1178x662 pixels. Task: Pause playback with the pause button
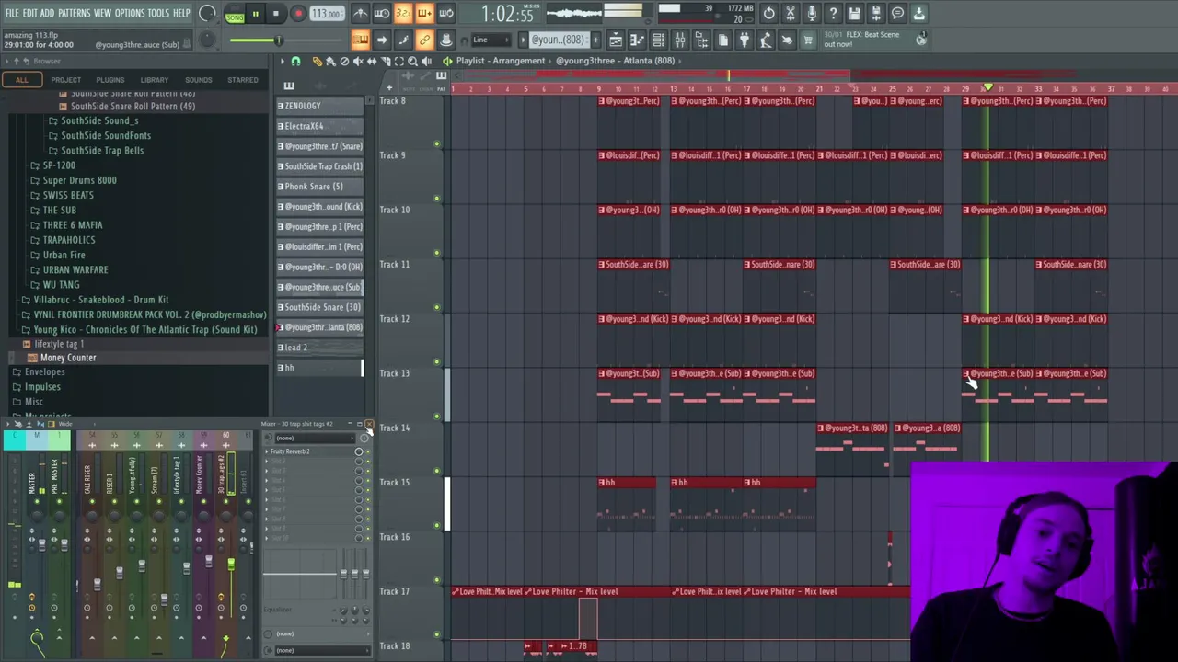pos(255,14)
